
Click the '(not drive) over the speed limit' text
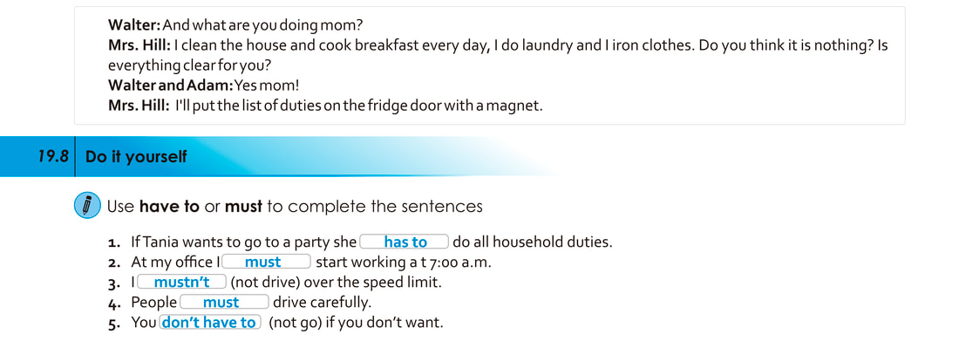[x=337, y=283]
